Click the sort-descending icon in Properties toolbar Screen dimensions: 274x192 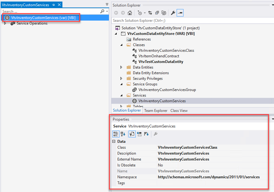pos(146,134)
